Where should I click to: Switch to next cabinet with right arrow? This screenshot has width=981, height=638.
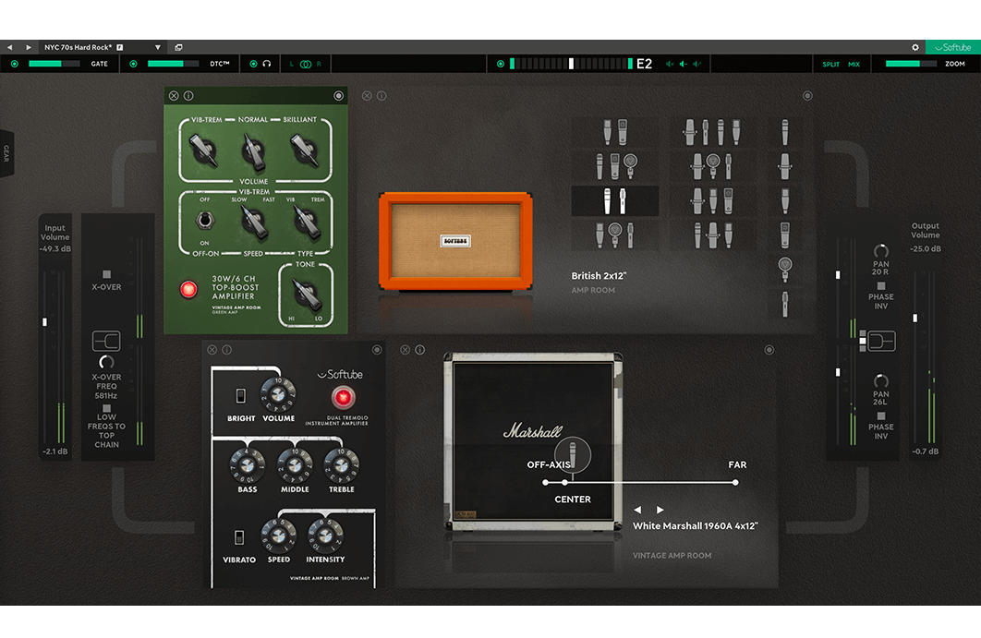click(660, 510)
